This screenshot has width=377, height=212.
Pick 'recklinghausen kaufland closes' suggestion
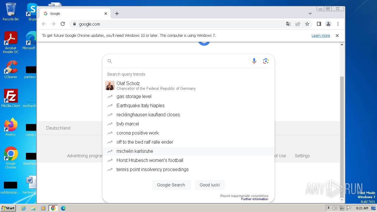(x=188, y=115)
